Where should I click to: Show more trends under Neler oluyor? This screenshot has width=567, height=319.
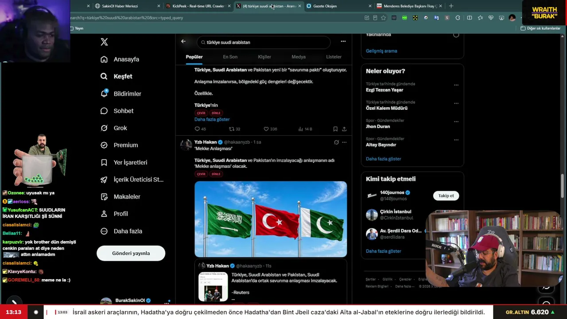click(x=383, y=159)
